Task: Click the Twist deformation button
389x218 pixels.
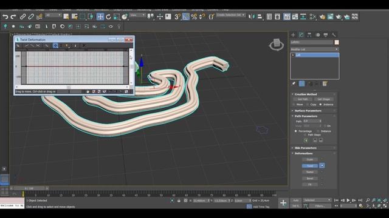Action: pyautogui.click(x=310, y=165)
